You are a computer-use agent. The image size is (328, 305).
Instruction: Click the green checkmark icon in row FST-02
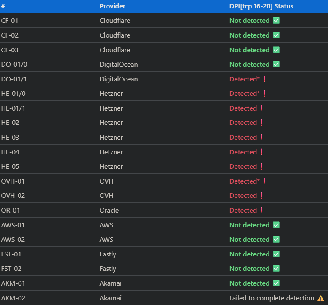coord(276,269)
